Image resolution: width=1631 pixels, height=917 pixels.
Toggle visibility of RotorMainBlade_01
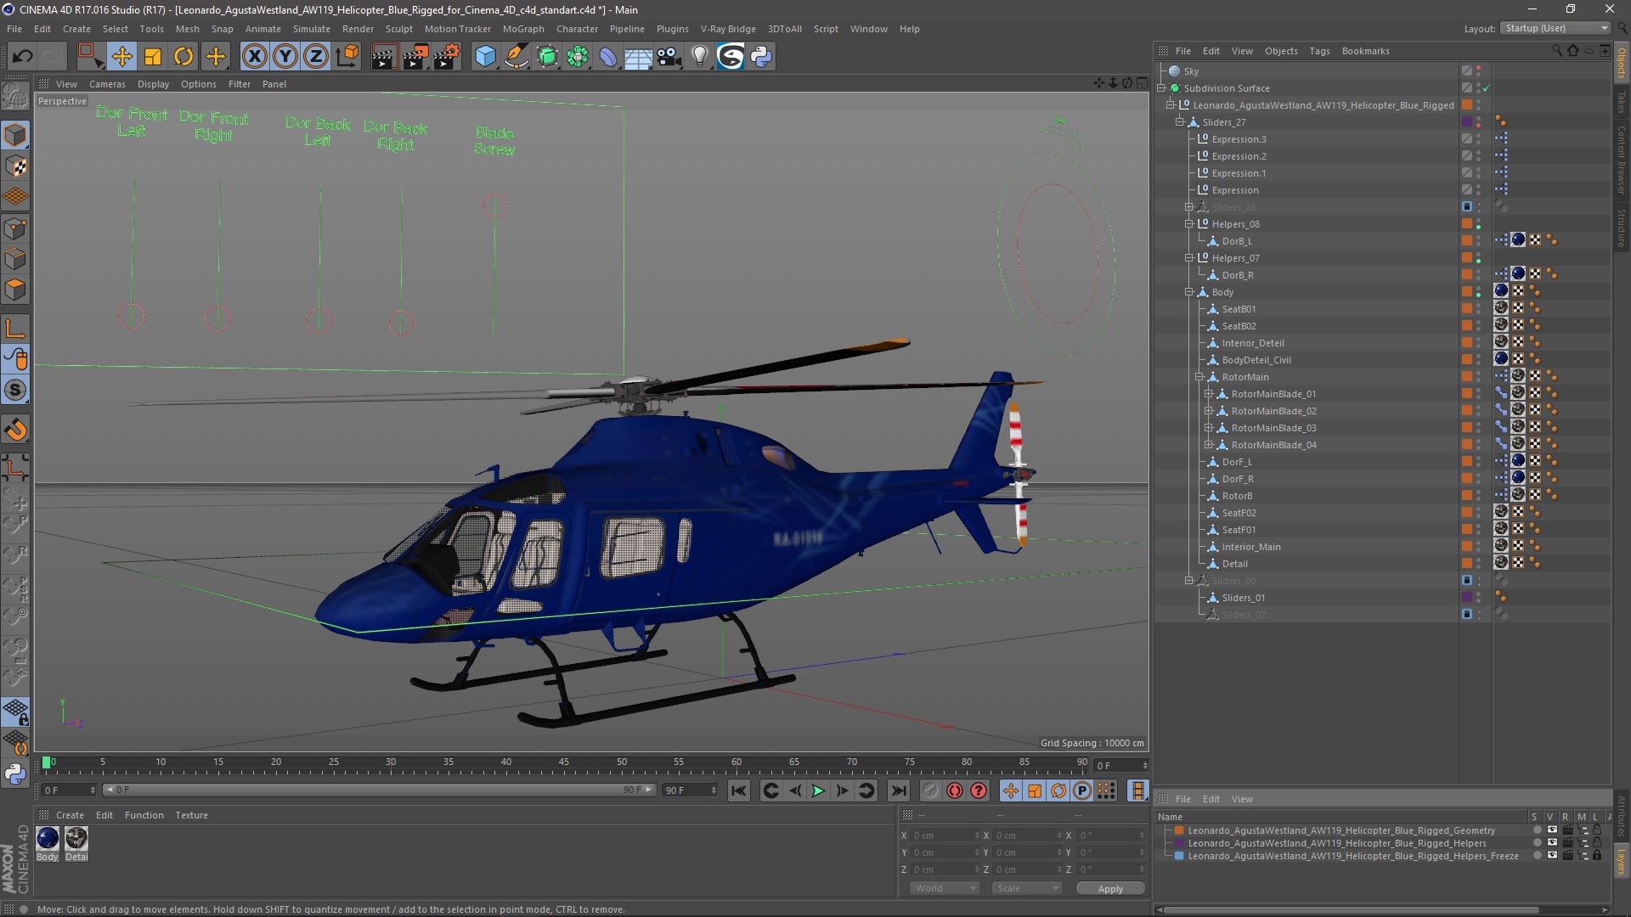click(1479, 393)
